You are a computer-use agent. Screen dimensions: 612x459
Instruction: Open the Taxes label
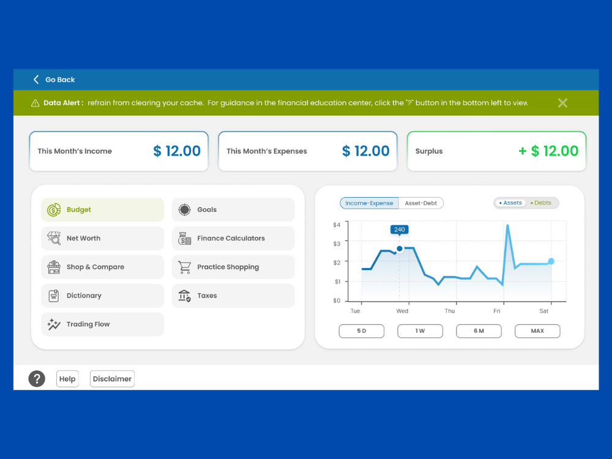tap(207, 296)
